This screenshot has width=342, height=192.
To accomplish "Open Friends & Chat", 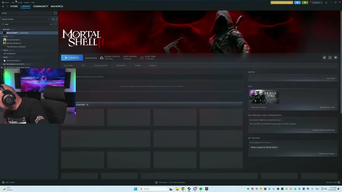I will (332, 182).
